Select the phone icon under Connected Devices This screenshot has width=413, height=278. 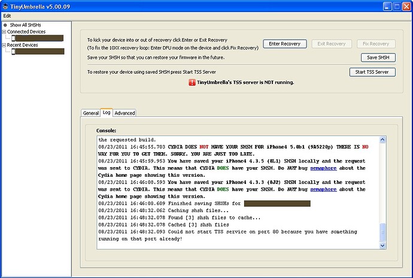coord(13,38)
